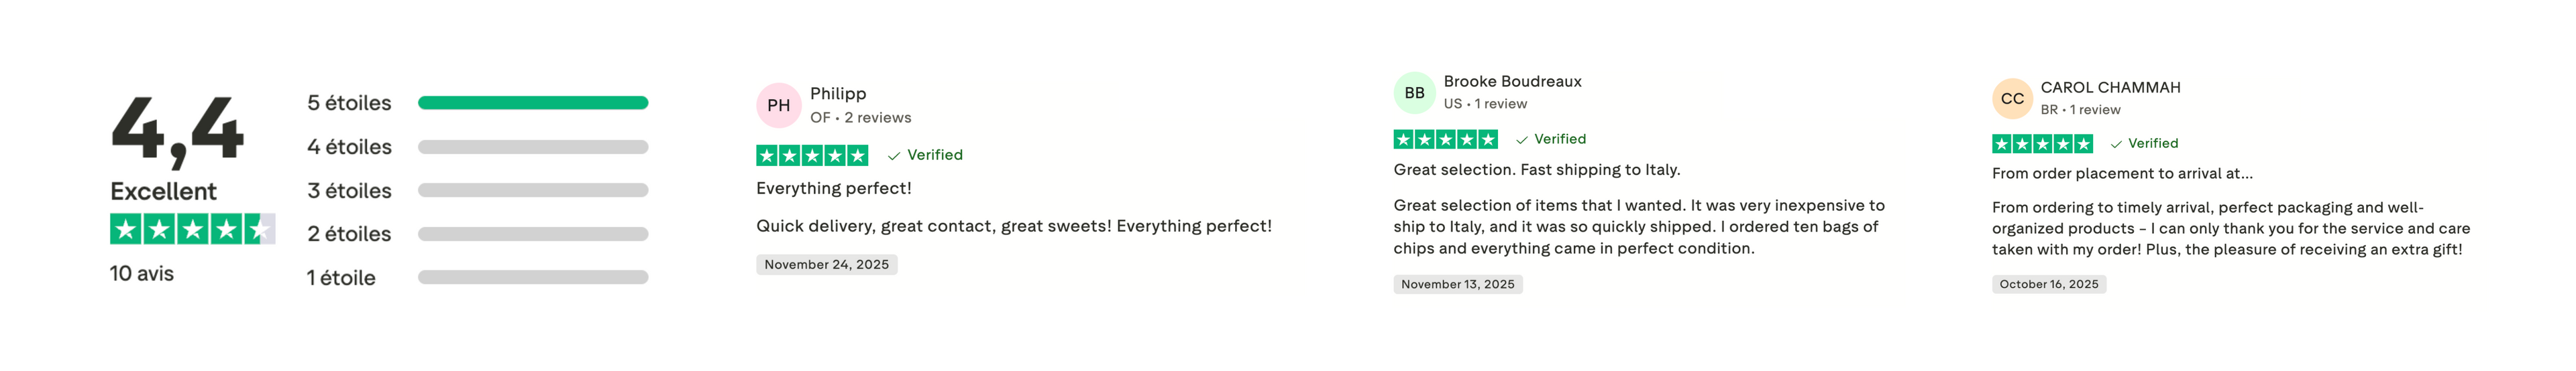2576x371 pixels.
Task: Select the 3 étoiles rating row
Action: 477,190
